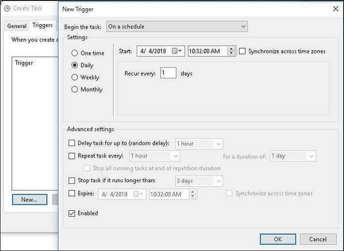Toggle the Expire row's Synchronize across time zones checkbox
Viewport: 344px width, 251px height.
coord(229,194)
